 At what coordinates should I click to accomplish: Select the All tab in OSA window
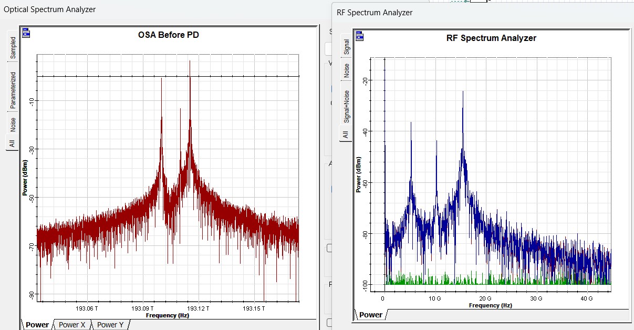[13, 142]
